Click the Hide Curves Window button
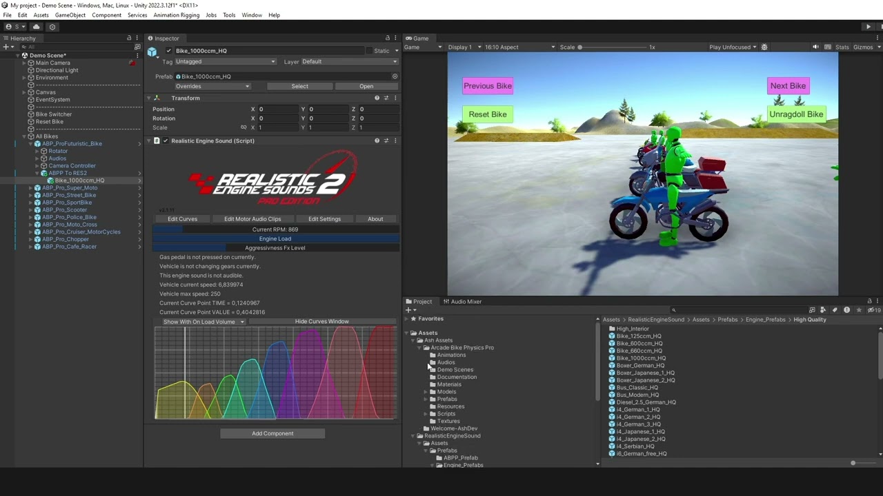The image size is (883, 496). pyautogui.click(x=321, y=322)
